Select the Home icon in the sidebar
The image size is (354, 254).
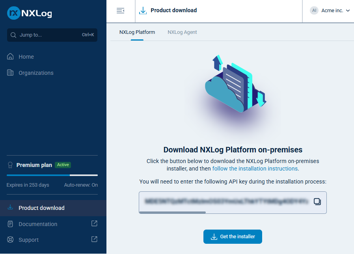pyautogui.click(x=10, y=56)
